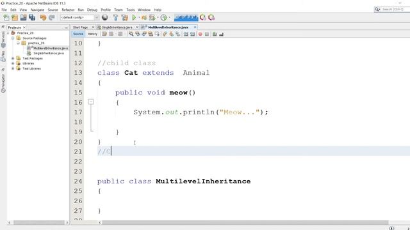Close the Projects panel
The image size is (410, 230).
24,27
